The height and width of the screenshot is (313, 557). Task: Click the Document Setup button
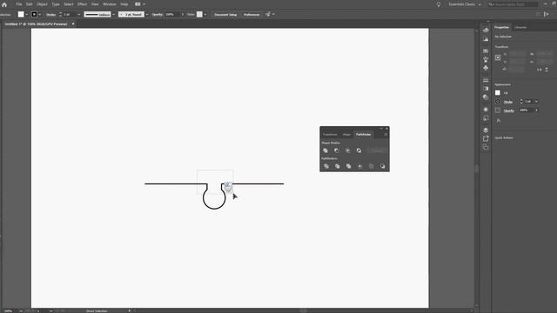point(225,15)
